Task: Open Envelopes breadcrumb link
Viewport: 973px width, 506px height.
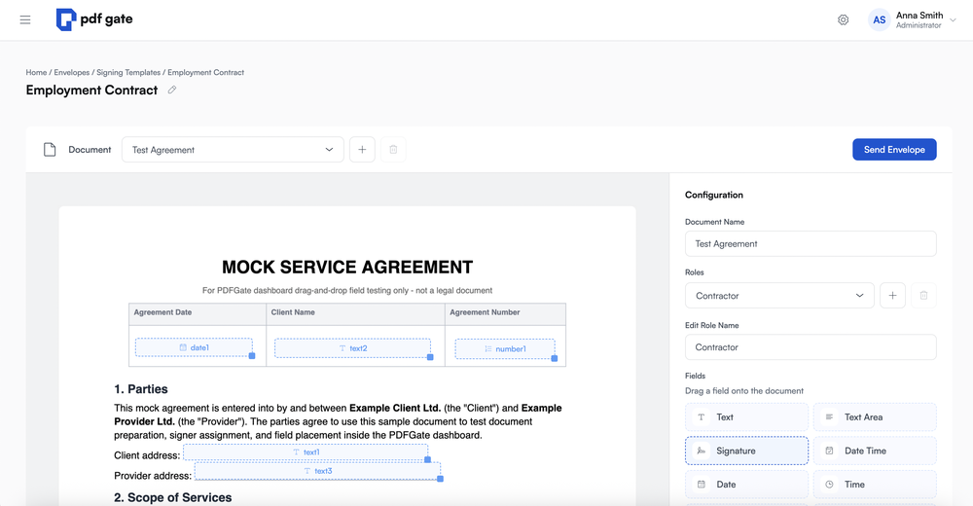Action: pyautogui.click(x=71, y=73)
